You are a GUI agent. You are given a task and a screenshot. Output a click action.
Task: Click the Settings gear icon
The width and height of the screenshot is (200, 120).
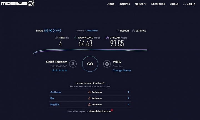(134, 31)
